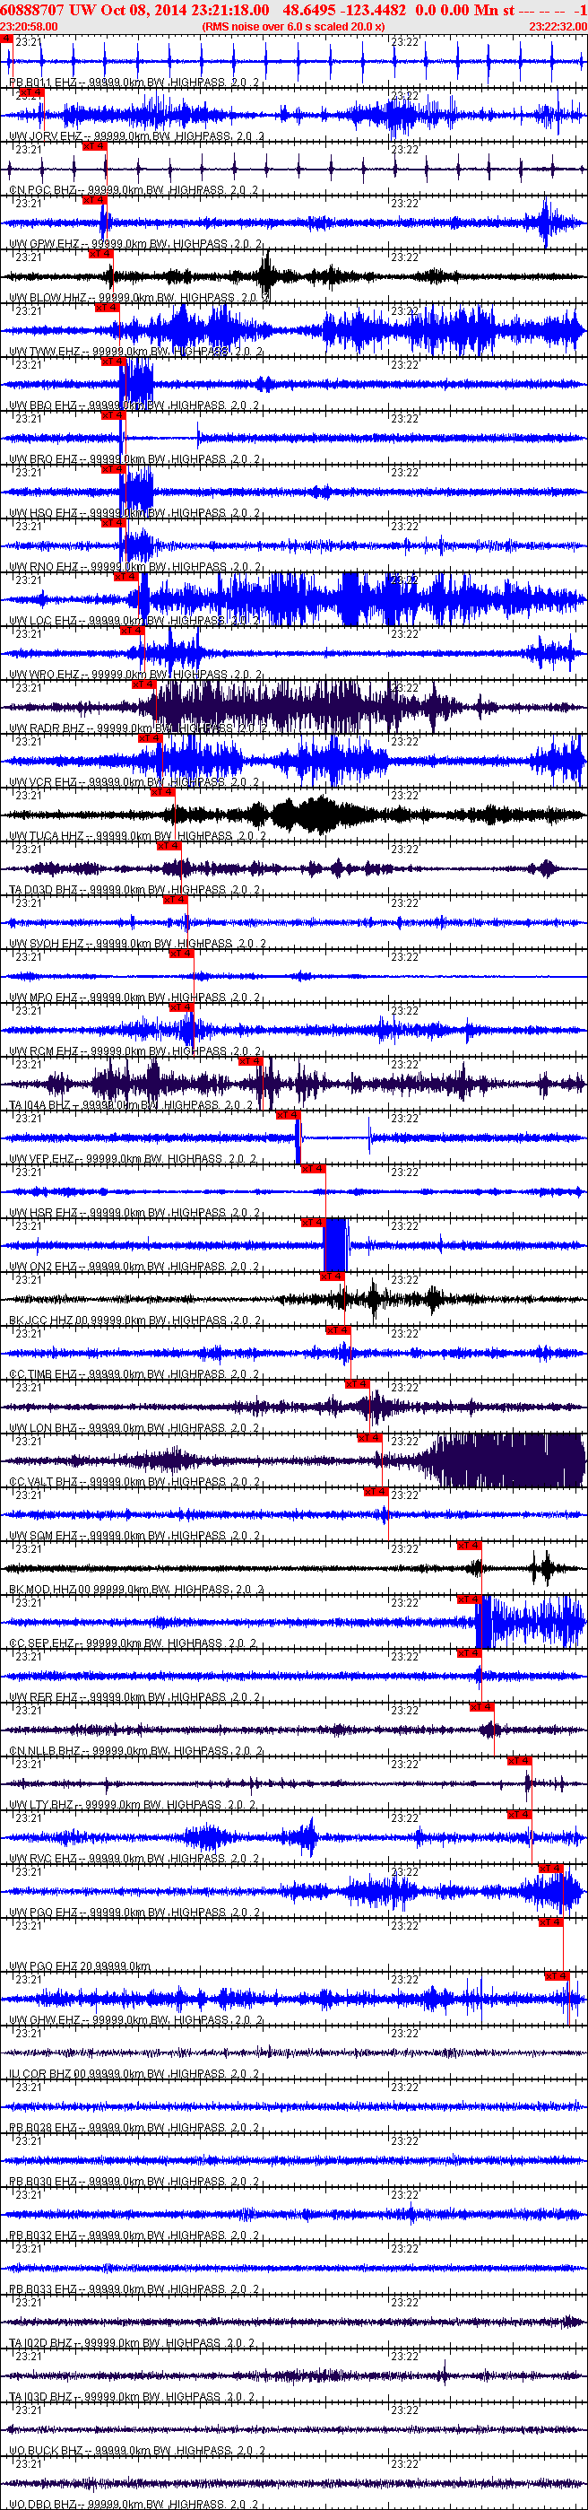Screen dimensions: 588x2510
Task: Click the start time label 23:20:58.00
Action: click(30, 26)
